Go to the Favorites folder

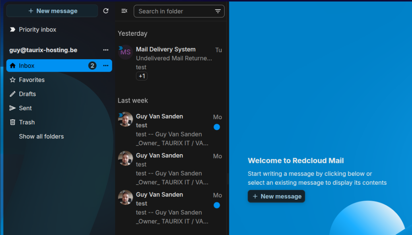click(x=32, y=80)
